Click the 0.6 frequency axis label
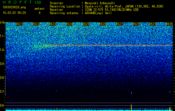 tap(2, 105)
